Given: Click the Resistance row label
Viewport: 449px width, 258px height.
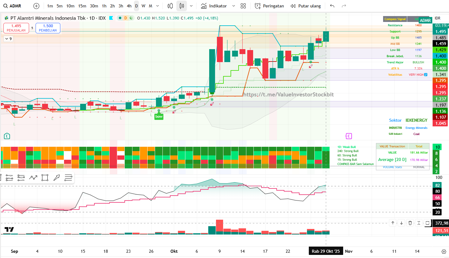Looking at the screenshot, I should [395, 25].
